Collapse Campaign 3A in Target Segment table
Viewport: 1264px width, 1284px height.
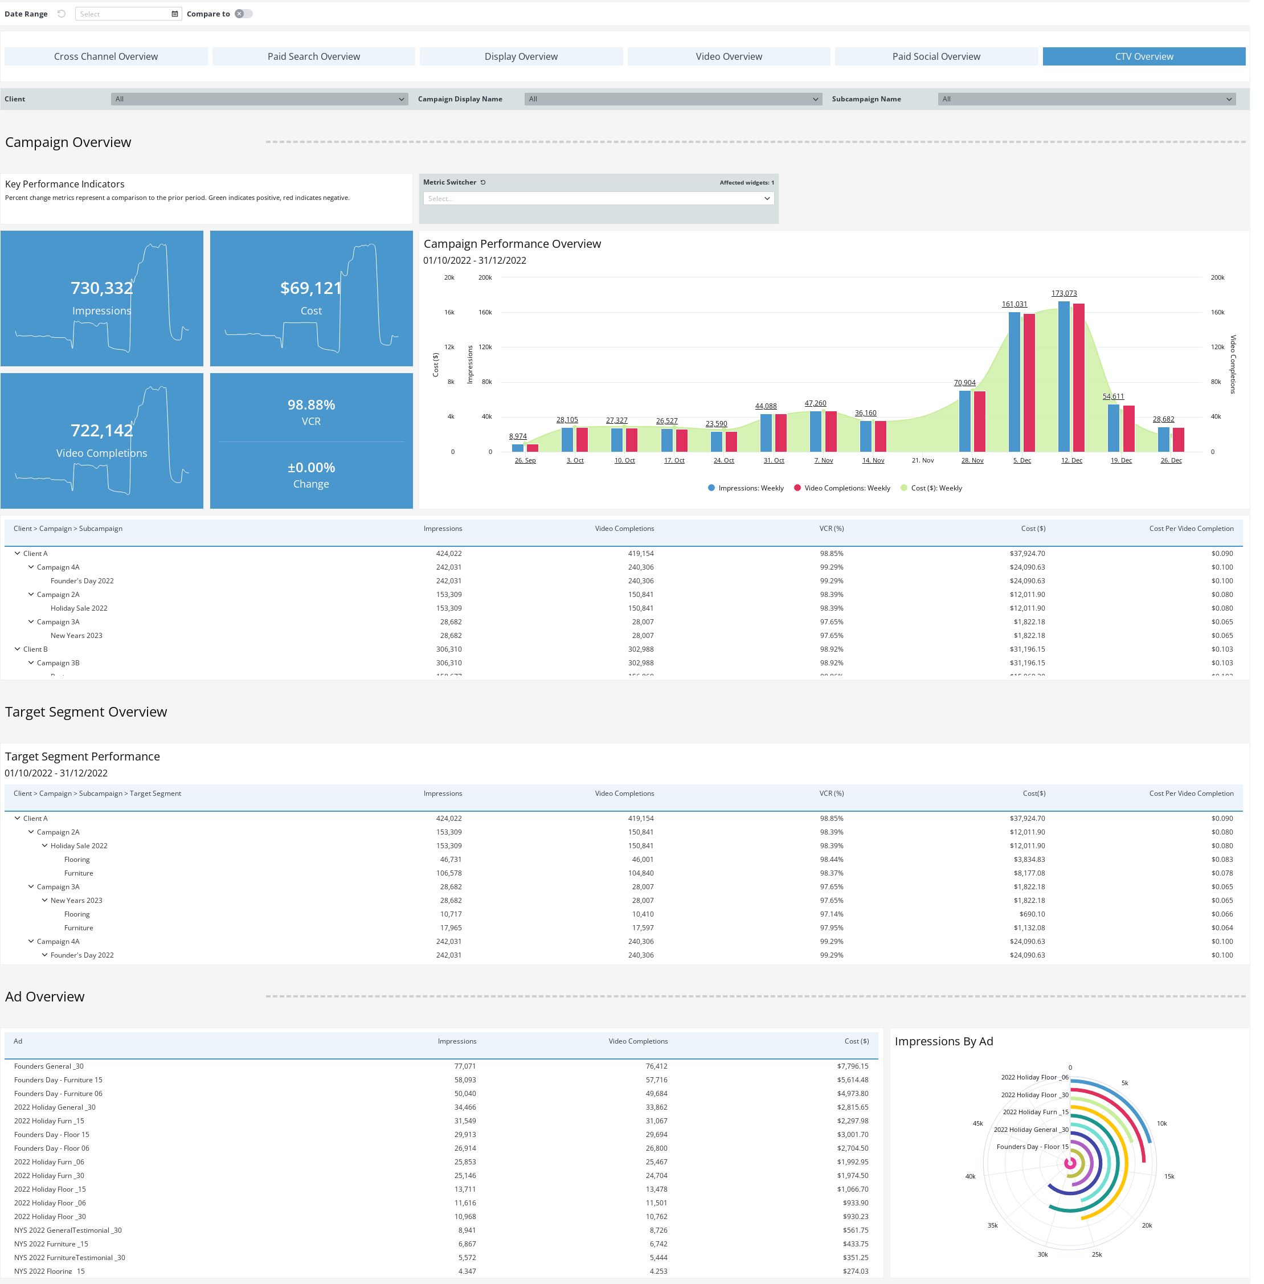point(31,887)
